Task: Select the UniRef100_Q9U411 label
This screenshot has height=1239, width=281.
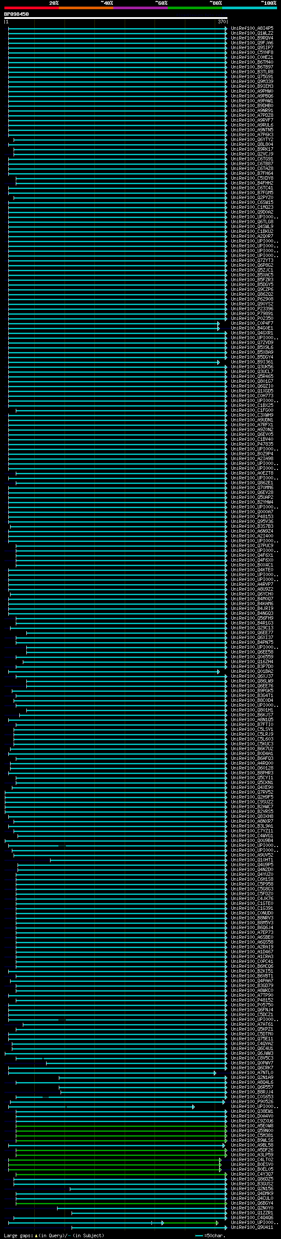Action: [252, 1227]
